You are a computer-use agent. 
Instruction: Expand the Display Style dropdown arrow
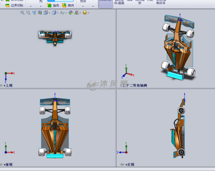click(x=58, y=13)
